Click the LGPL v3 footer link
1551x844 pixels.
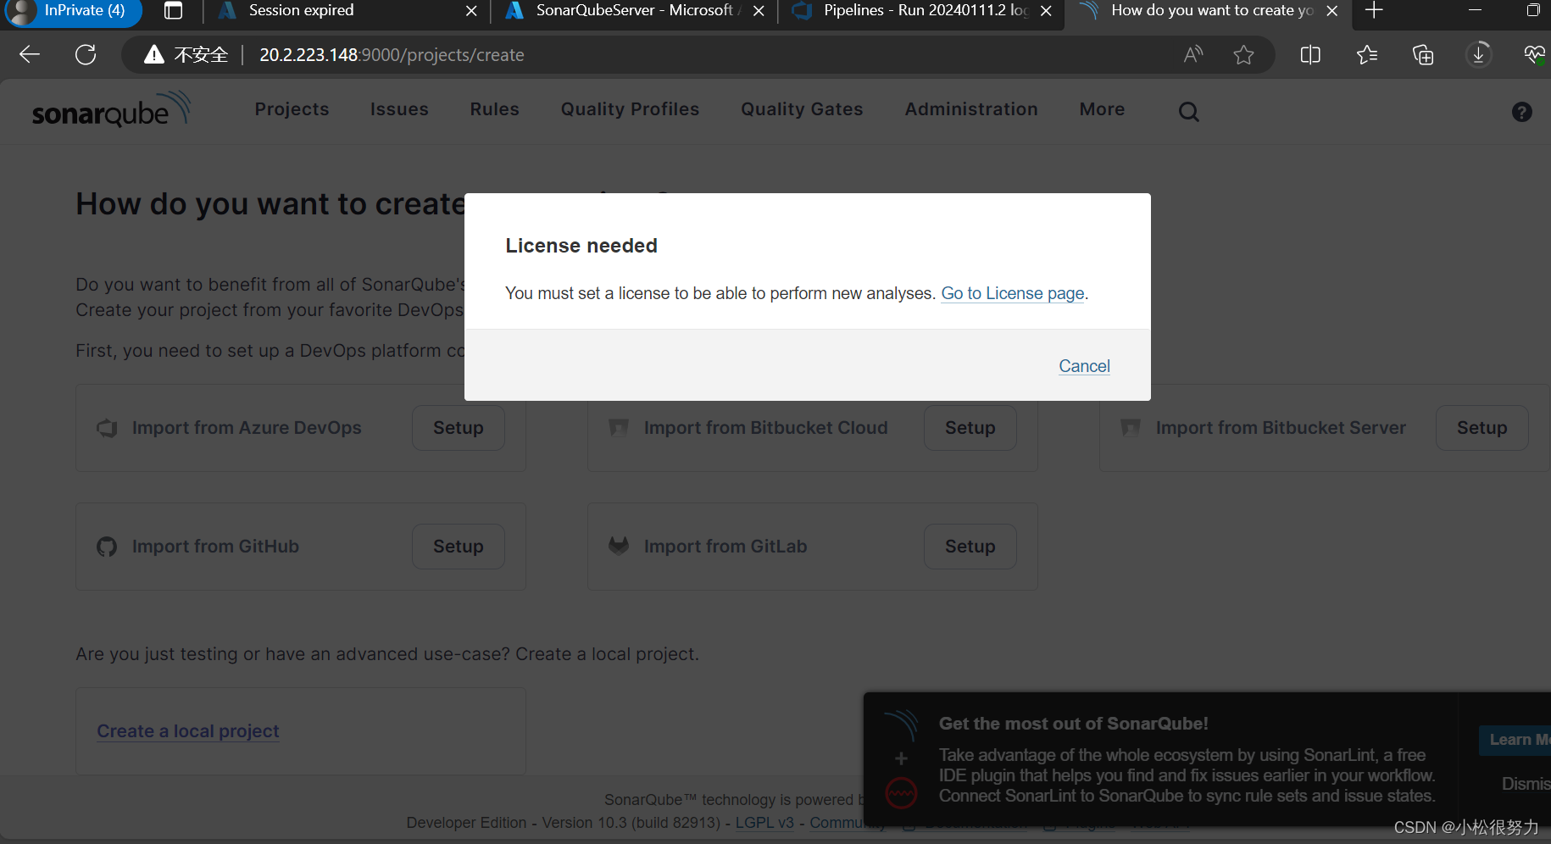pyautogui.click(x=764, y=823)
